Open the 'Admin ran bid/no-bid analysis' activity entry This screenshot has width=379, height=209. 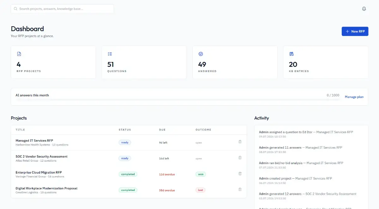click(x=301, y=165)
